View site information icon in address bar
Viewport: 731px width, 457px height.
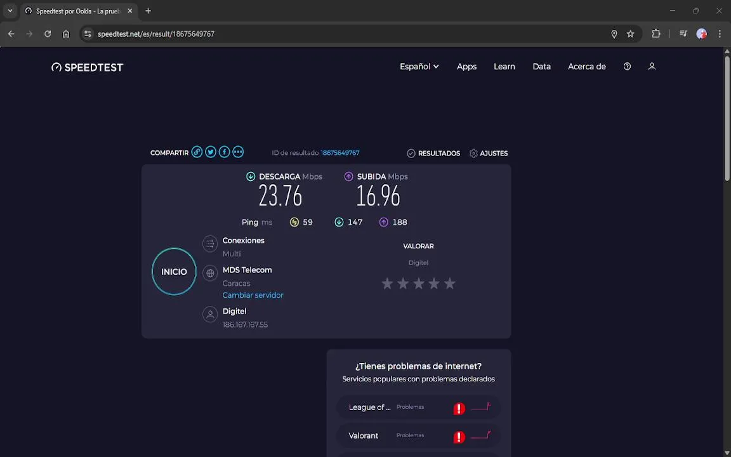[x=88, y=34]
